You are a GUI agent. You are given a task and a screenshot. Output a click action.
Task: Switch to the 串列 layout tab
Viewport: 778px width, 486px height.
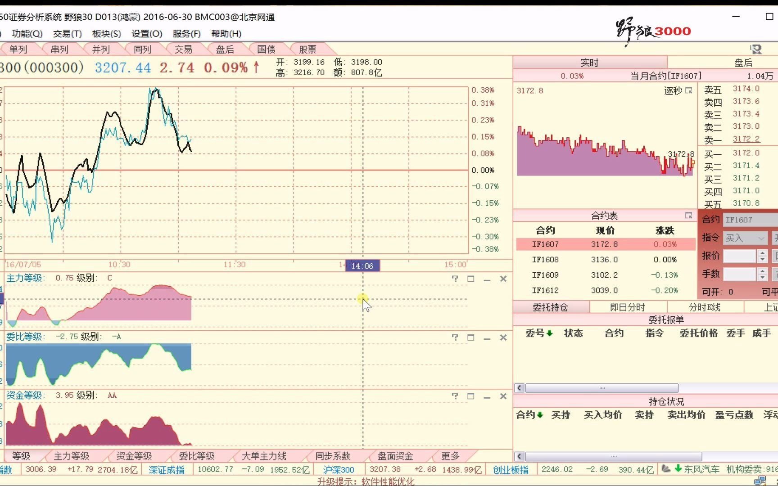[59, 49]
